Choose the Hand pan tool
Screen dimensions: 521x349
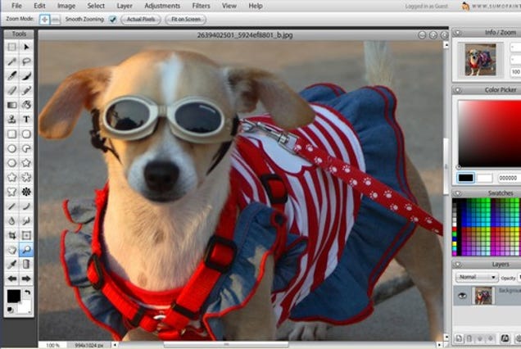click(x=11, y=250)
